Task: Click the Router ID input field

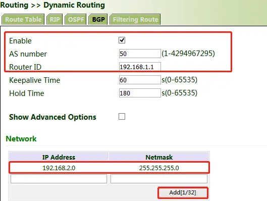Action: [x=140, y=67]
